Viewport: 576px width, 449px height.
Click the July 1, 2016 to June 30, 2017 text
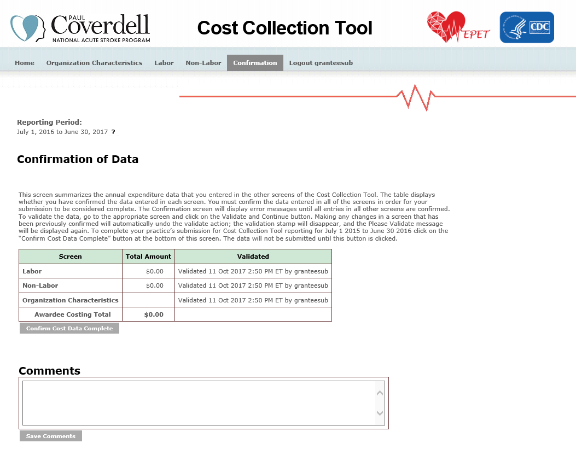coord(62,132)
